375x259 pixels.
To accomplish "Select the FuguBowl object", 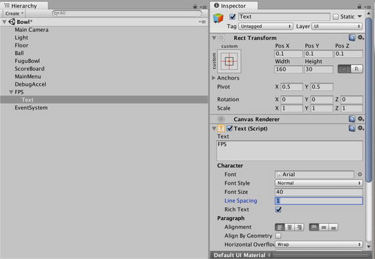I will tap(27, 61).
